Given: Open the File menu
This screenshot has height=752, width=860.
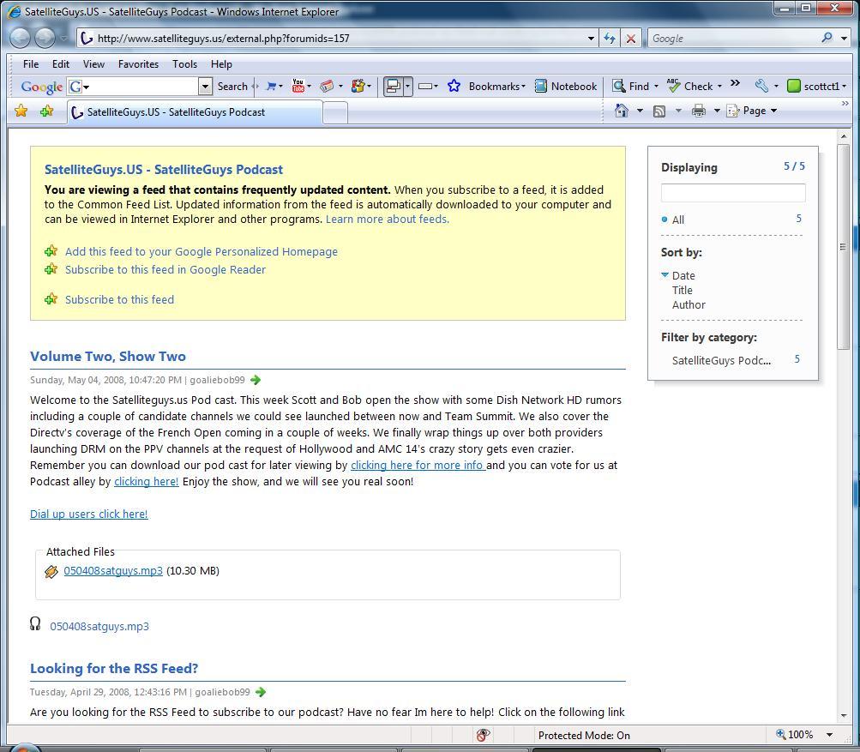Looking at the screenshot, I should click(31, 64).
